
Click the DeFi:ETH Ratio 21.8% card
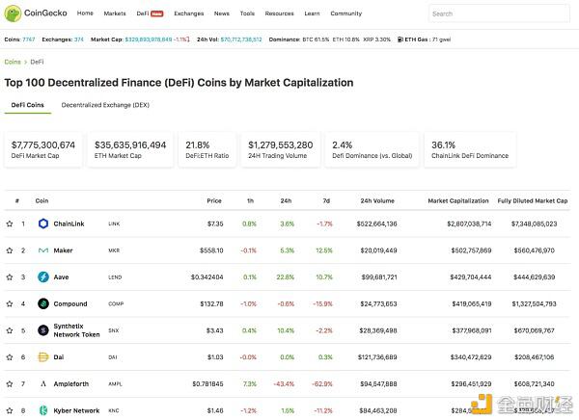(x=207, y=149)
